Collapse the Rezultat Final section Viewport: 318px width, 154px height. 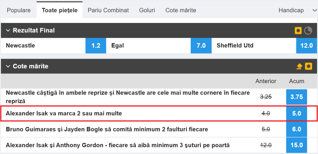pos(8,31)
